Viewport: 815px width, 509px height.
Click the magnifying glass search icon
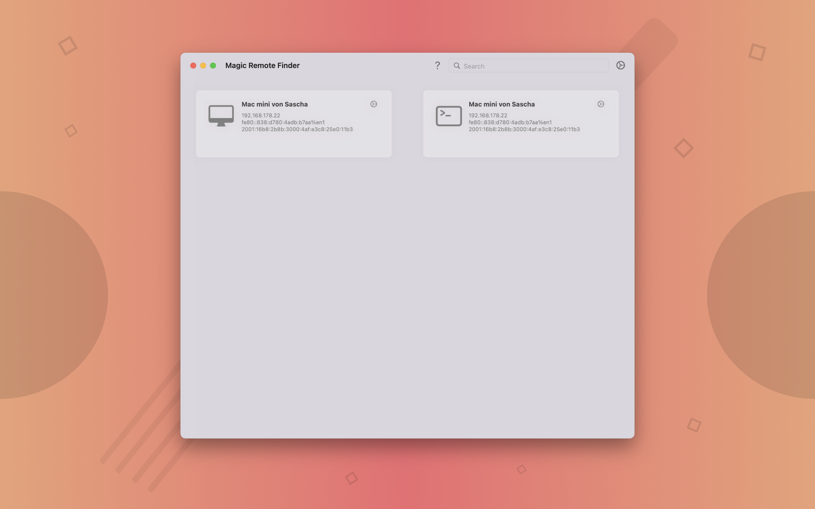[x=457, y=66]
